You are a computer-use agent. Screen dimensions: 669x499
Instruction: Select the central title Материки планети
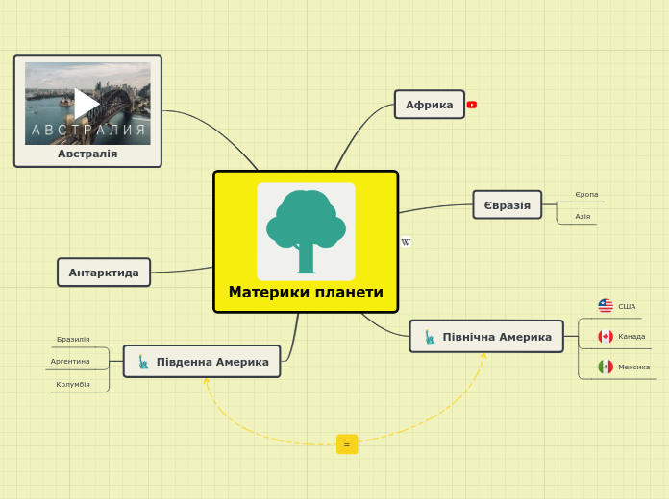306,293
